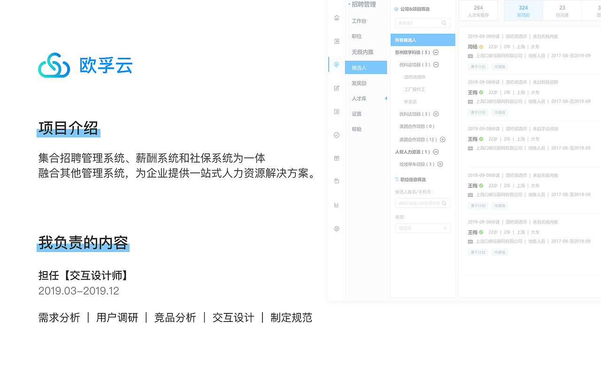
Task: Select the highlighted location-pin candidates icon
Action: 336,65
